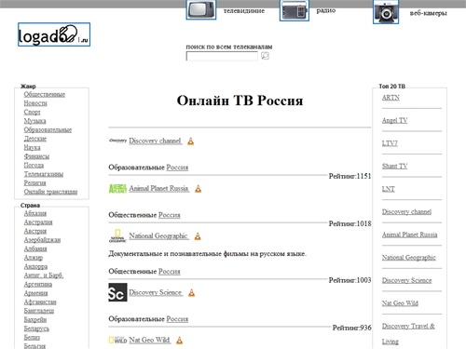The image size is (466, 349).
Task: Choose Албания in country list
Action: click(35, 248)
